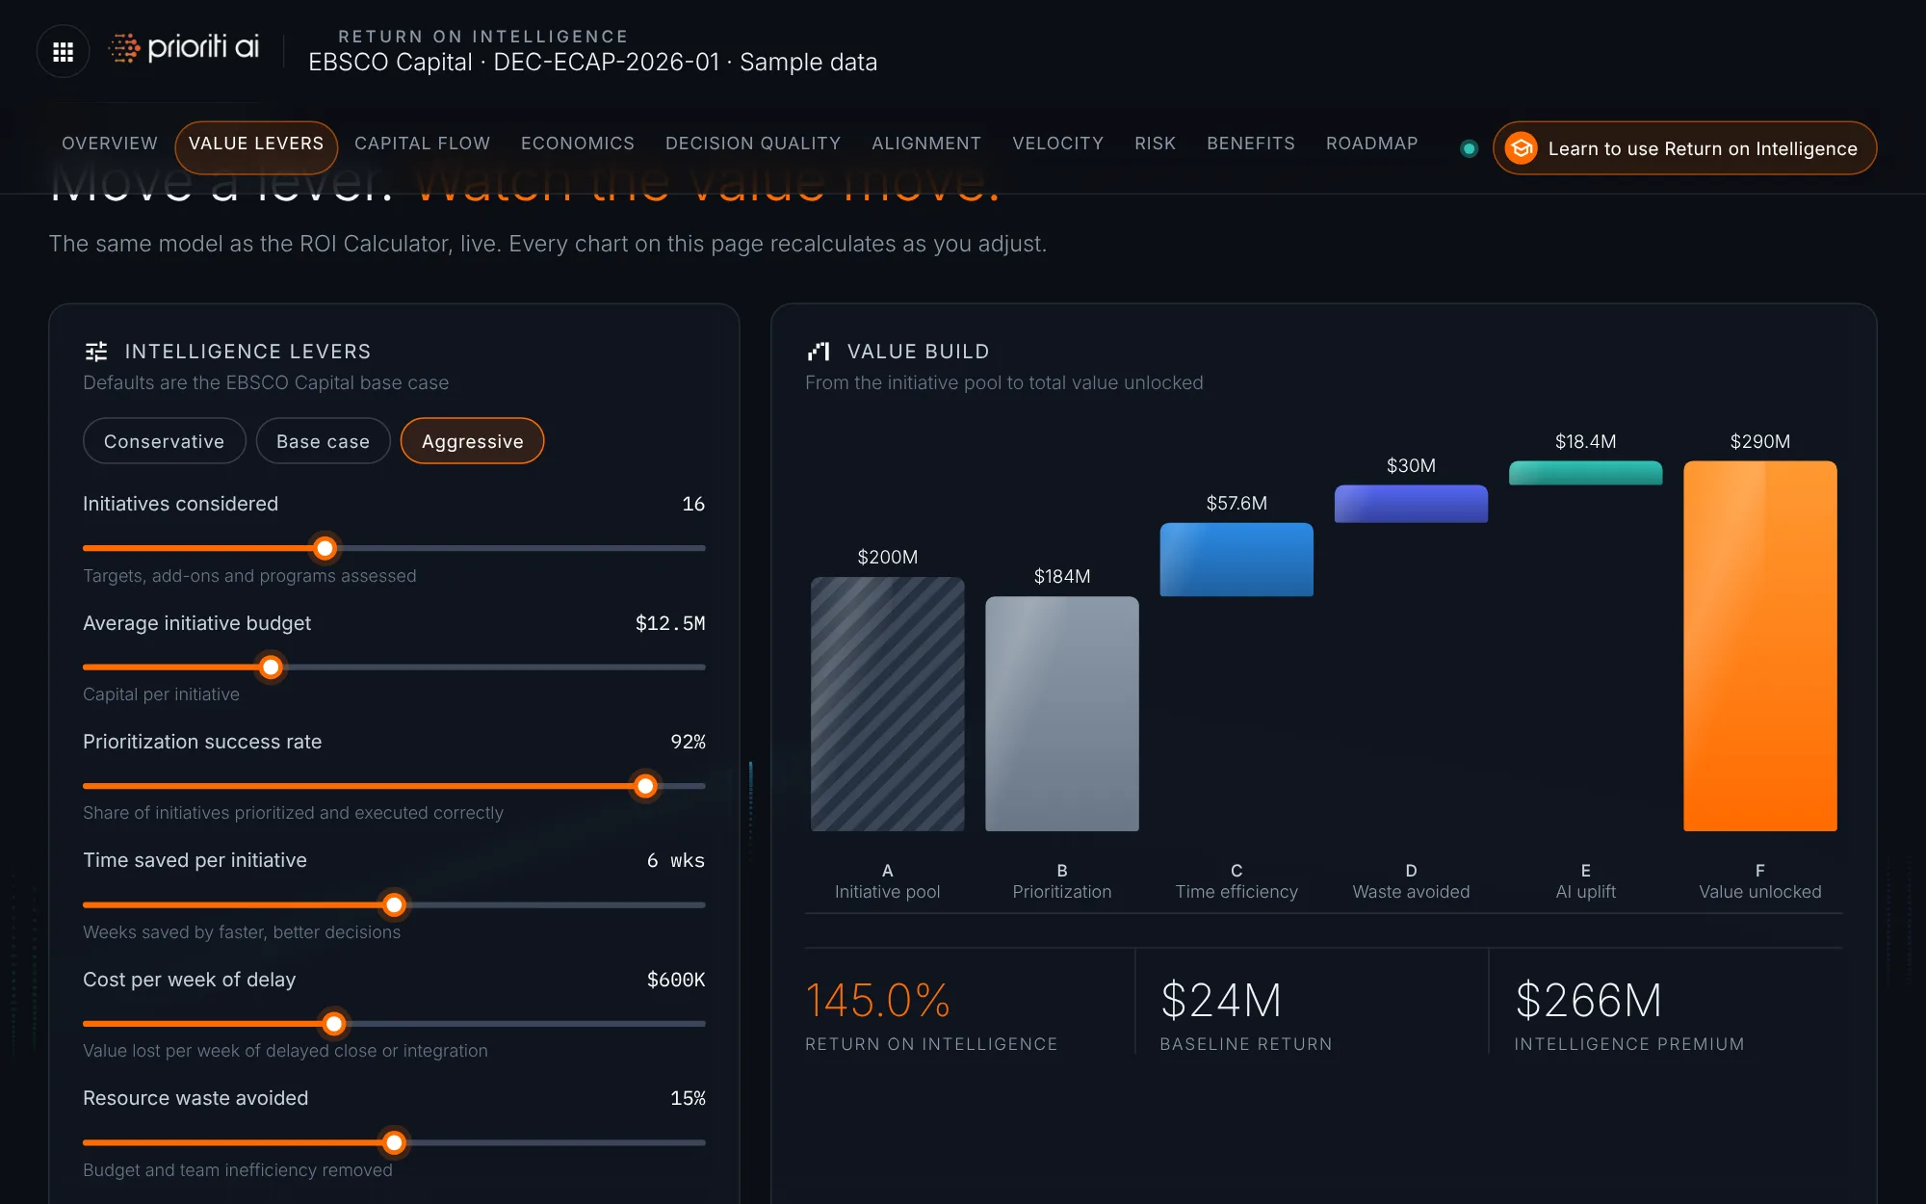Image resolution: width=1926 pixels, height=1204 pixels.
Task: Open the Overview tab
Action: coord(110,144)
